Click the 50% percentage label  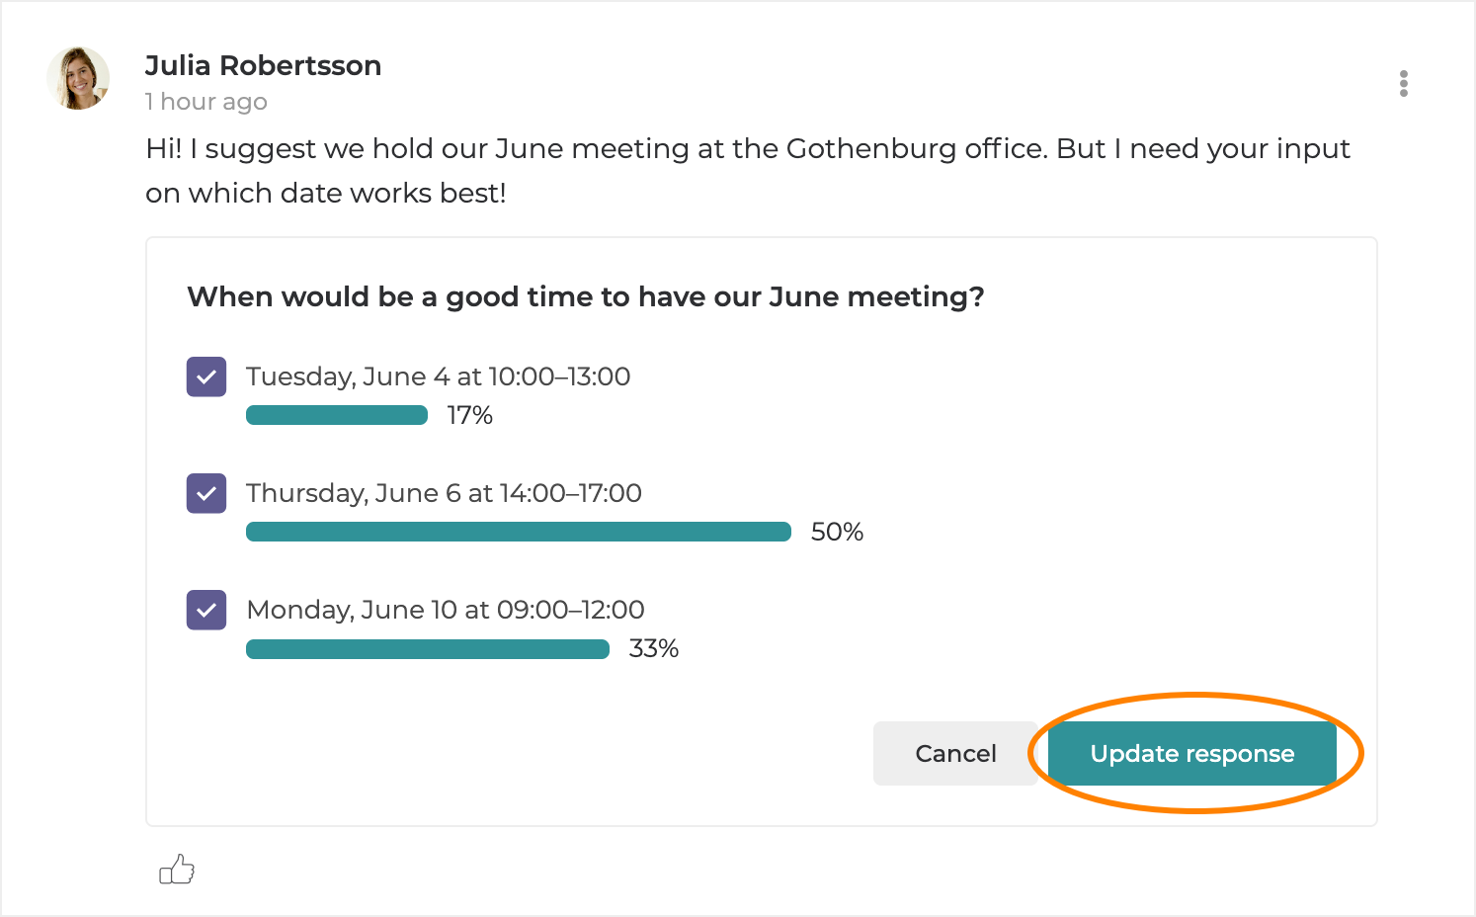[x=837, y=532]
